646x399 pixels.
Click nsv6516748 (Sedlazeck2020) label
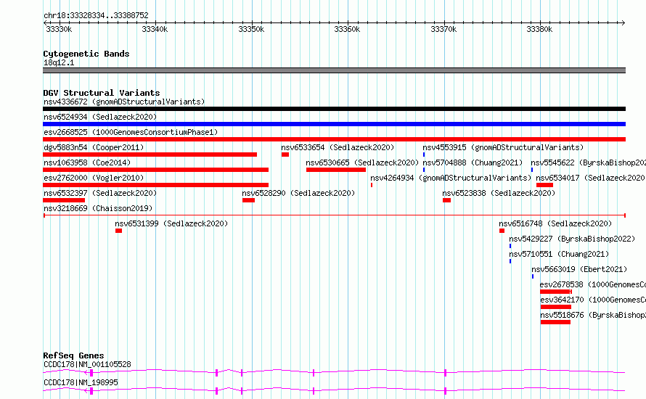(x=555, y=223)
